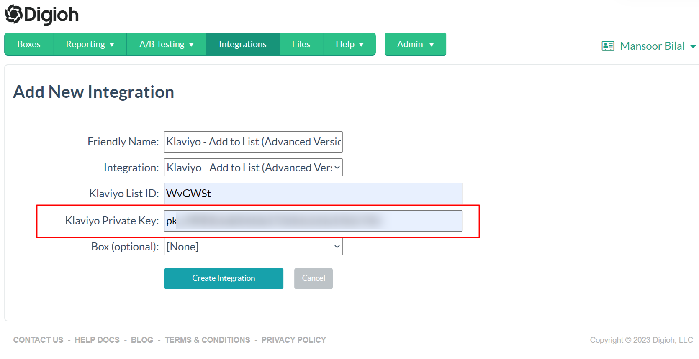Expand the Admin menu
Viewport: 699px width, 359px height.
(415, 44)
